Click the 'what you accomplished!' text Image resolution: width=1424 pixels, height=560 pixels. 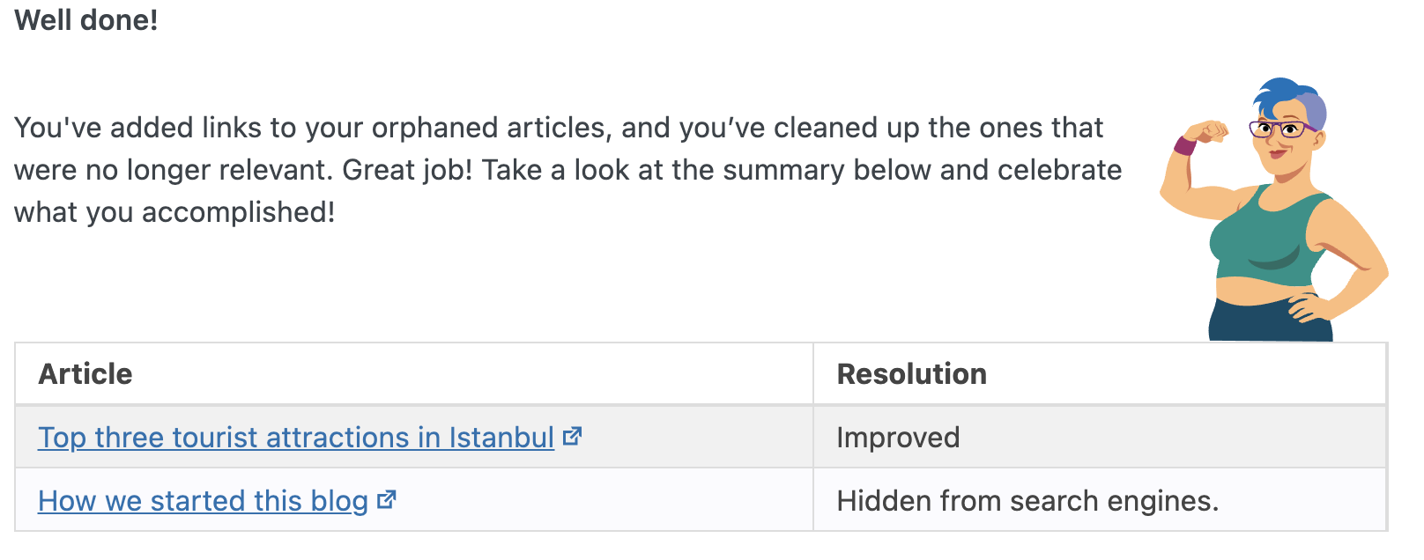point(174,212)
